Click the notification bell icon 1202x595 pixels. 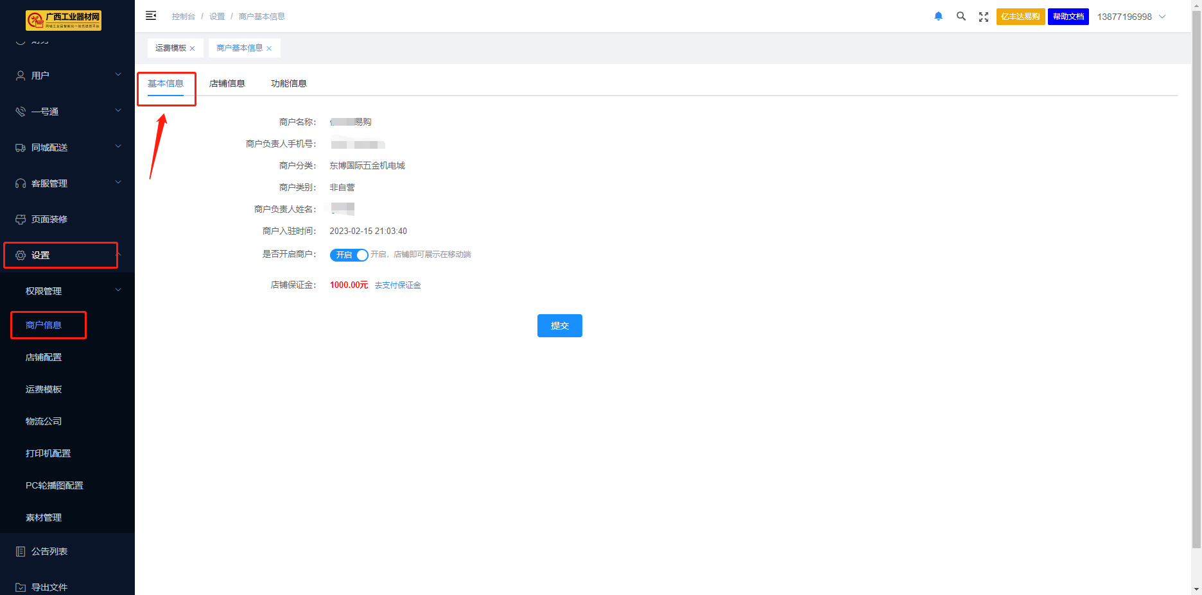click(938, 17)
